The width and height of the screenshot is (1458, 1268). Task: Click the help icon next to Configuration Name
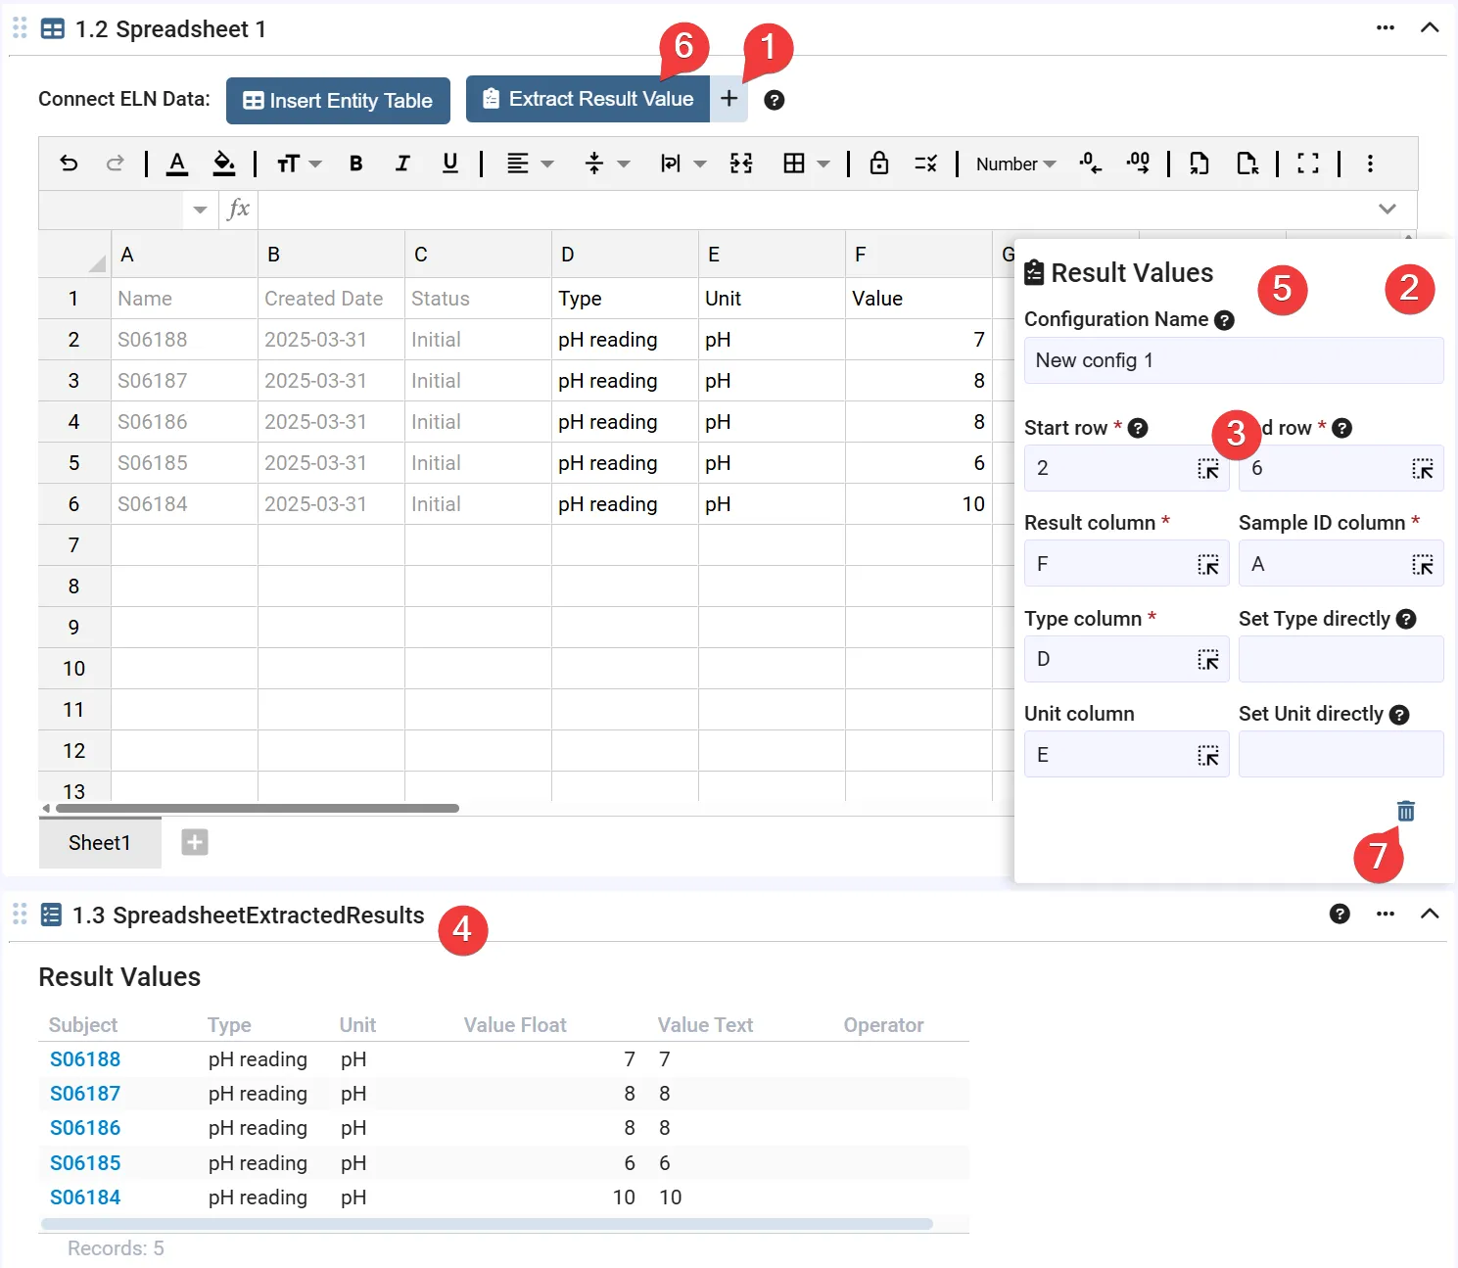tap(1224, 320)
